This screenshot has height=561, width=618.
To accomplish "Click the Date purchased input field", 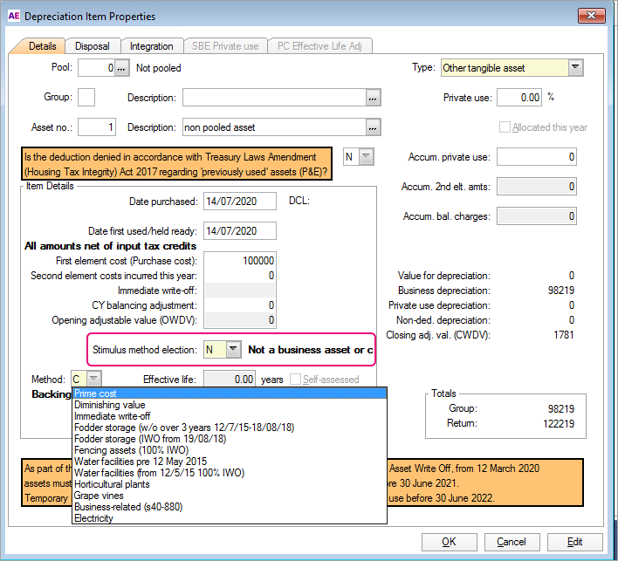I will click(x=240, y=202).
